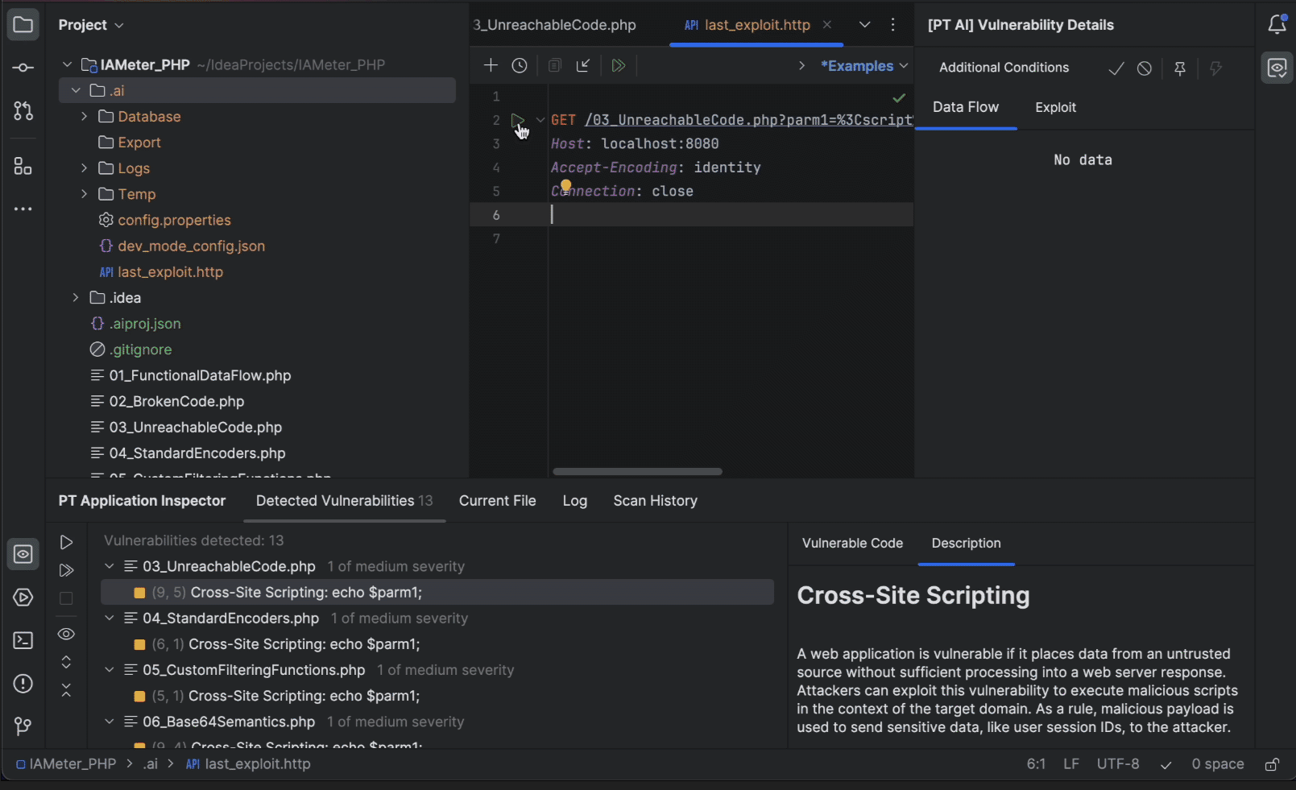This screenshot has height=790, width=1296.
Task: Stop scan square icon in Inspector panel
Action: (x=66, y=598)
